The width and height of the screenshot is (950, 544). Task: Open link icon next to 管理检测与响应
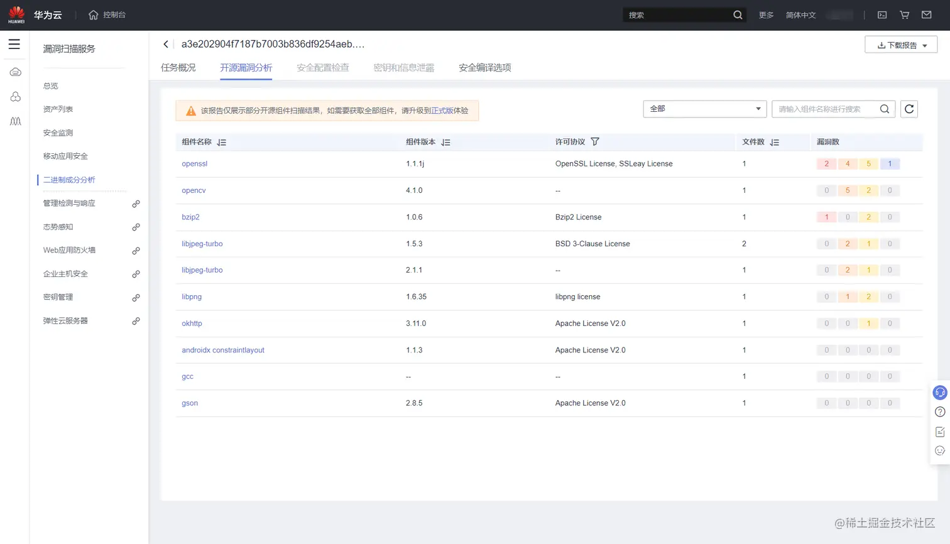click(x=136, y=204)
